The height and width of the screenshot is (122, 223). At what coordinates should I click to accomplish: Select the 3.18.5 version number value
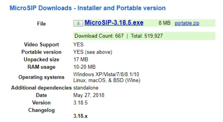point(81,103)
